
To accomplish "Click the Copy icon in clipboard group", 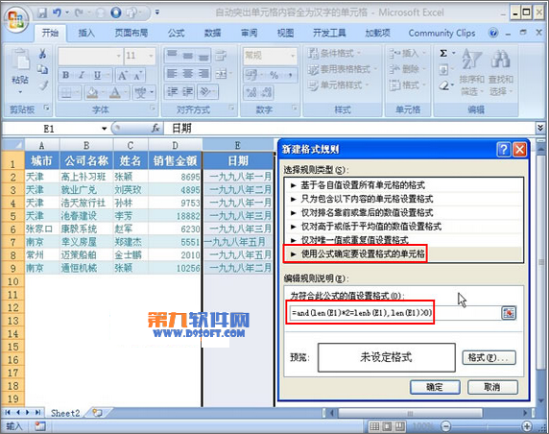I will pos(42,69).
